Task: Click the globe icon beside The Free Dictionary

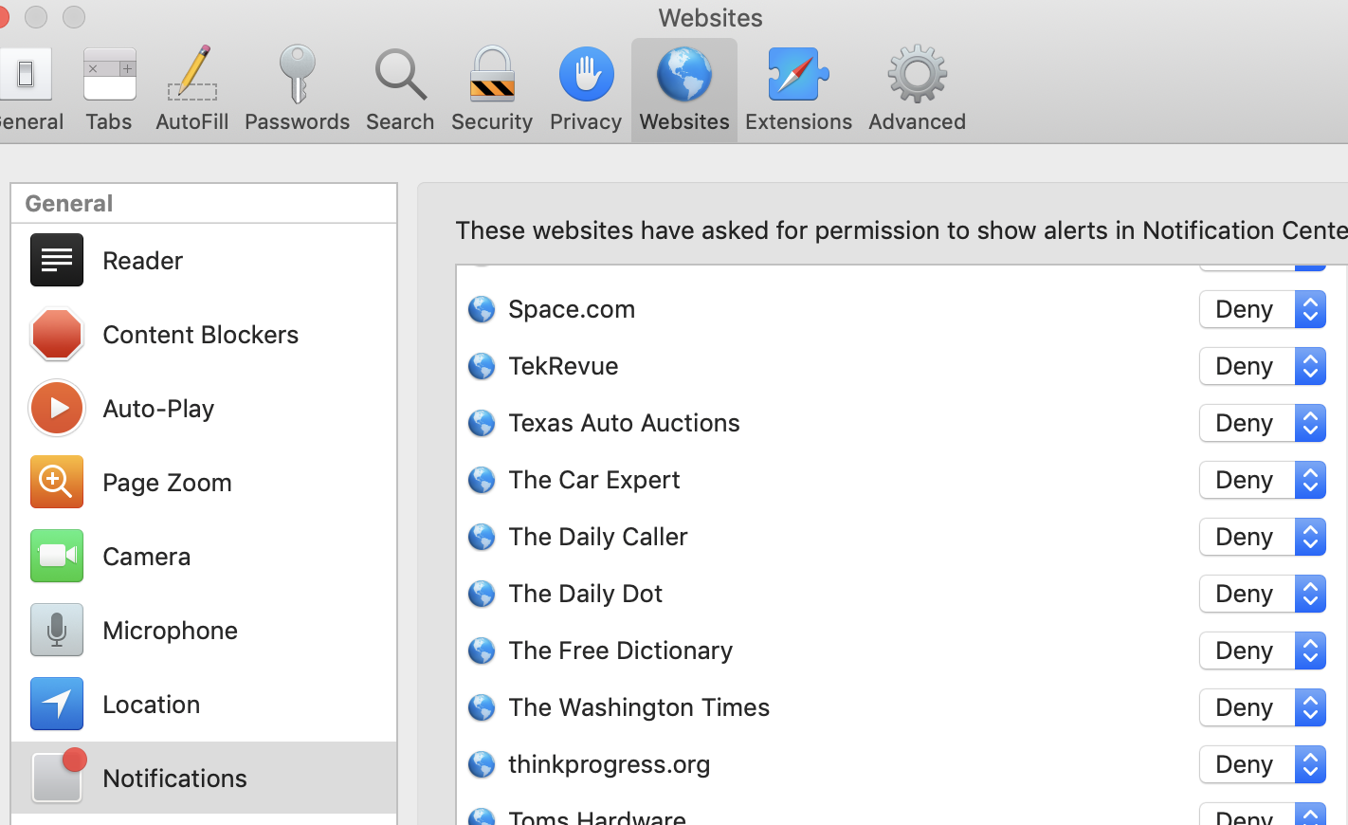Action: pos(482,651)
